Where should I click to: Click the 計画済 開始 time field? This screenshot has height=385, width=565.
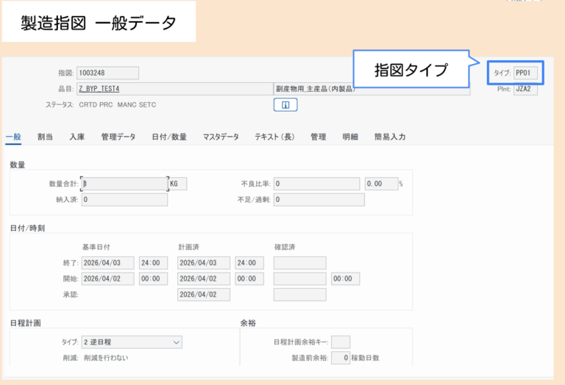pos(249,279)
